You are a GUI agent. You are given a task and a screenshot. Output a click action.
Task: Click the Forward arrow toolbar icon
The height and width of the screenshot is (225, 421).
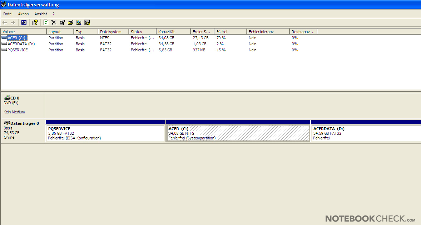13,22
